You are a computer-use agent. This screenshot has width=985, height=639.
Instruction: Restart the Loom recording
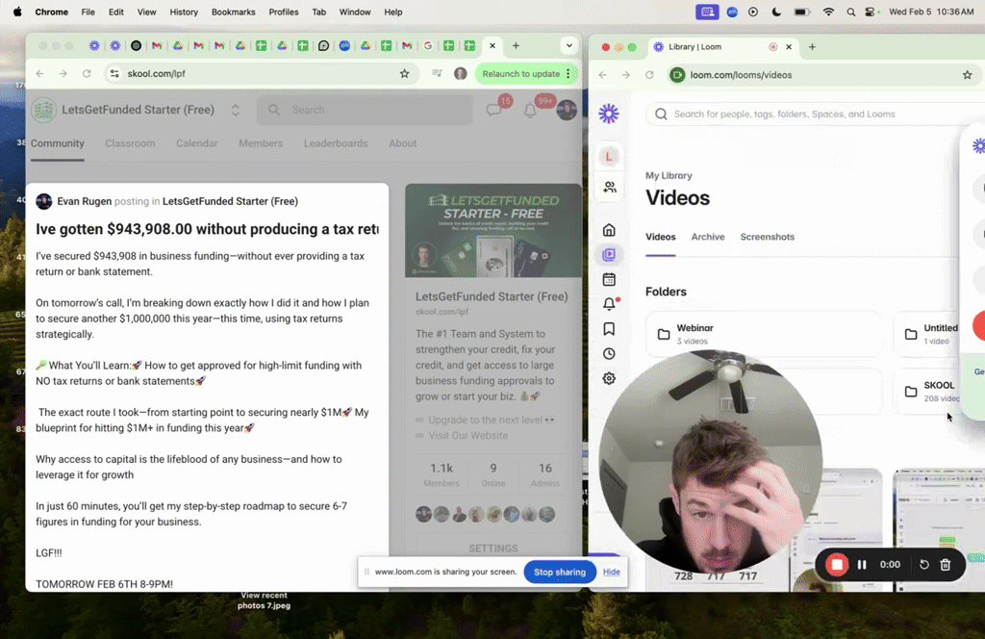tap(924, 565)
